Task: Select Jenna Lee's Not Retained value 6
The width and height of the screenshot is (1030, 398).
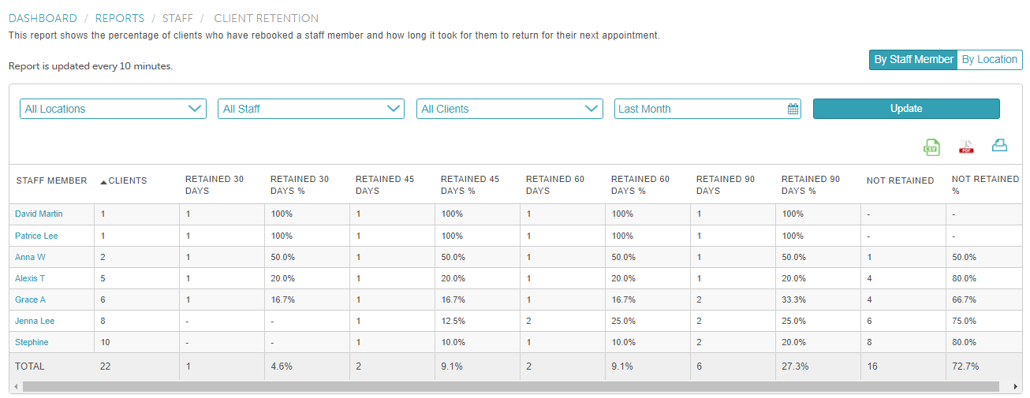Action: 869,321
